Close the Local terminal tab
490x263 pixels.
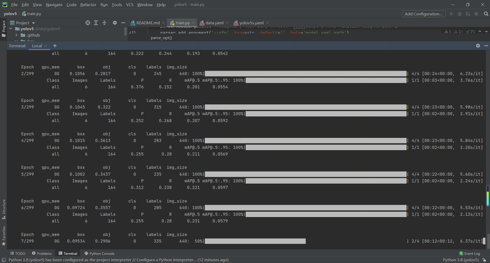pos(45,46)
